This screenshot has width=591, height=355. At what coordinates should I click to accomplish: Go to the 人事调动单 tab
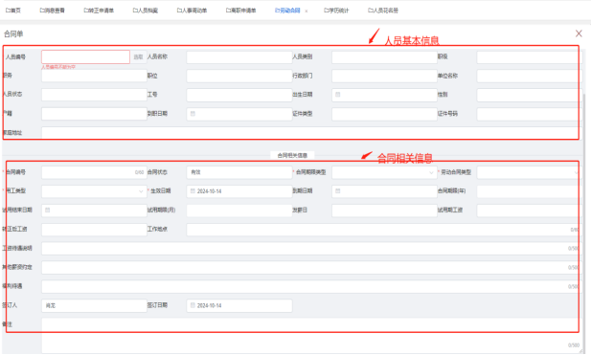click(192, 11)
